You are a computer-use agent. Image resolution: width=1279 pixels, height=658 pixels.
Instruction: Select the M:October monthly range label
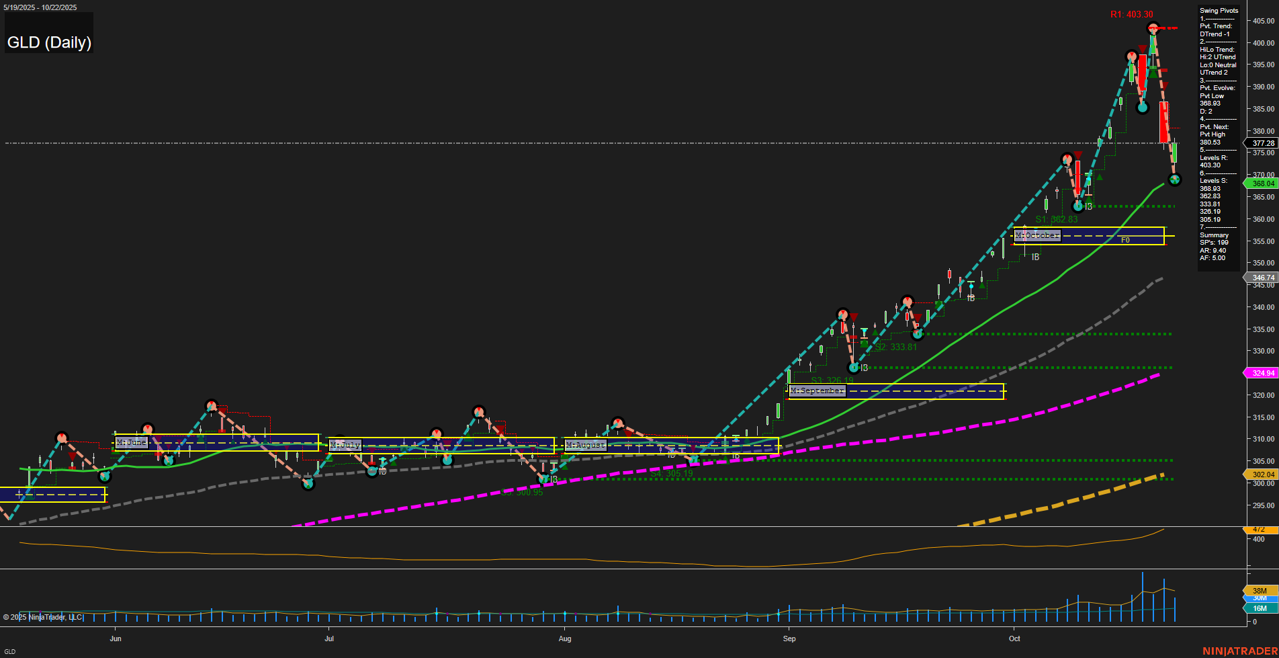click(1037, 235)
